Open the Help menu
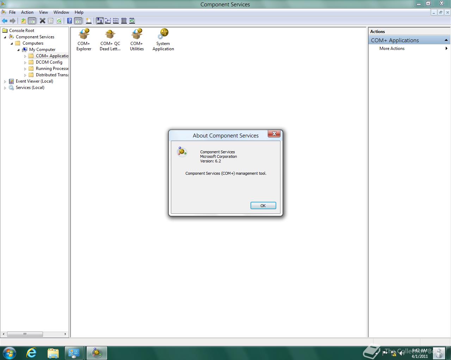Screen dimensions: 451x360 pos(79,12)
